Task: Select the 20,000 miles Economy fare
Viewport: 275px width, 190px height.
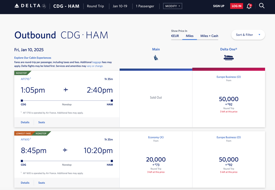Action: [156, 159]
